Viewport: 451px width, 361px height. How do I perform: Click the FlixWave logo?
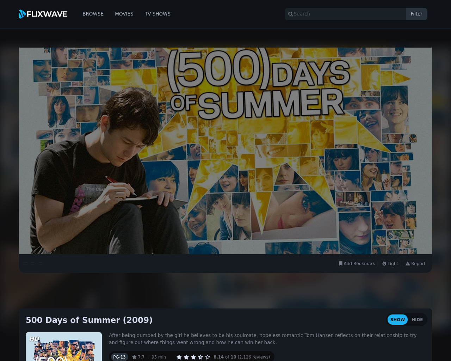point(43,14)
